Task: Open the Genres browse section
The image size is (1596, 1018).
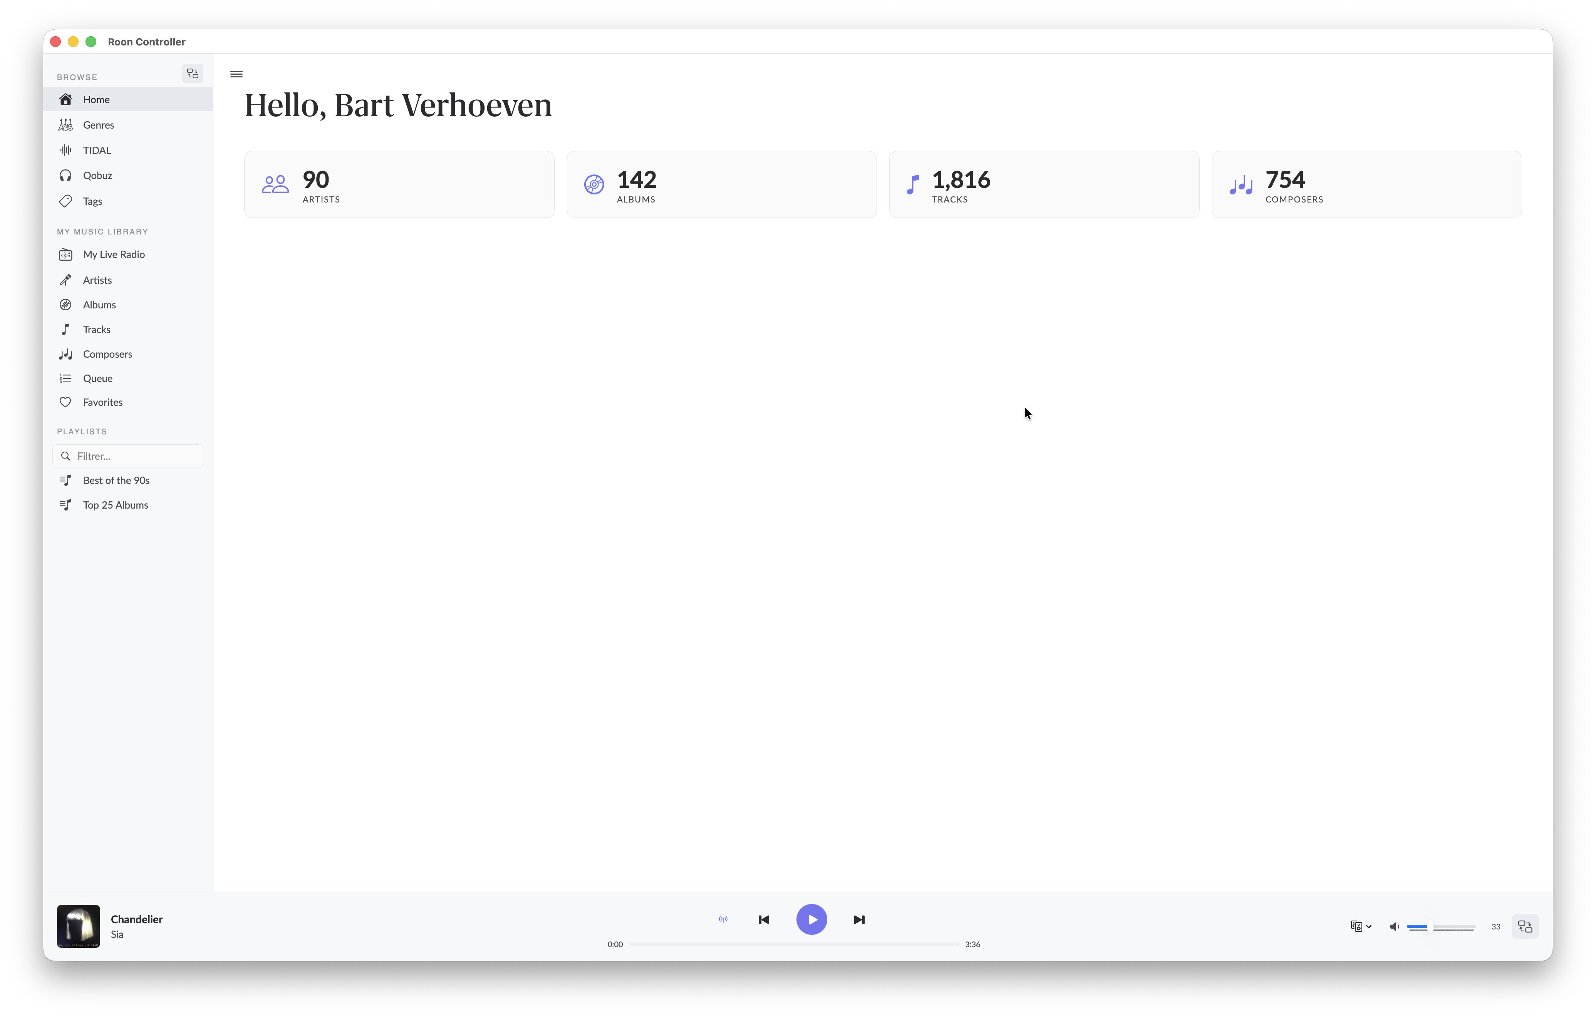Action: (x=98, y=125)
